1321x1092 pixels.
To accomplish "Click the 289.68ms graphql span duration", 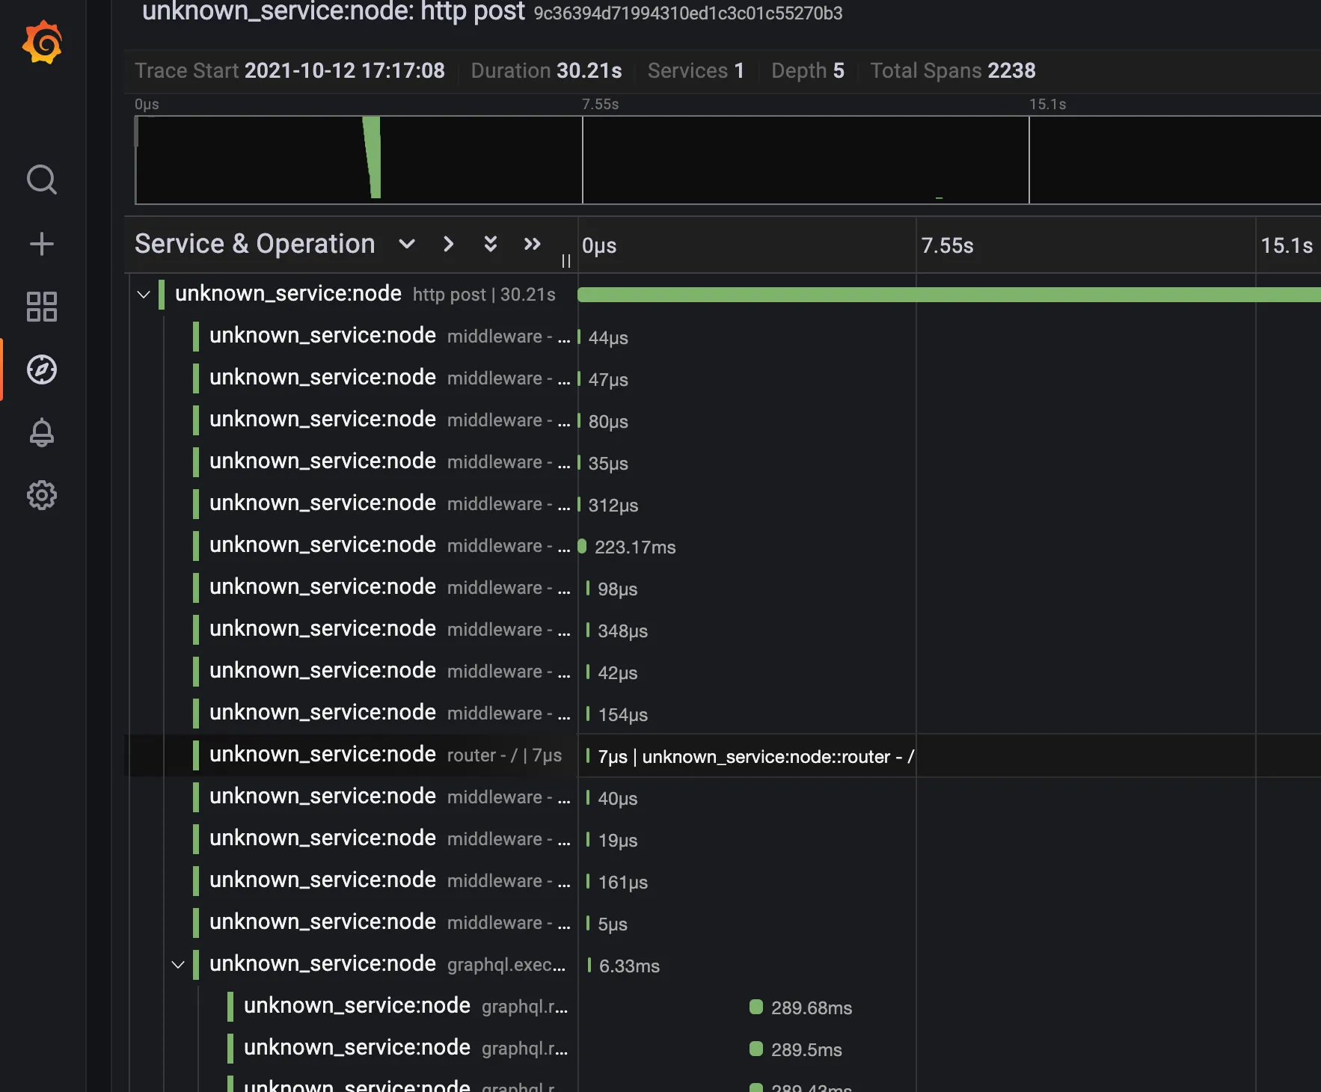I will tap(812, 1008).
